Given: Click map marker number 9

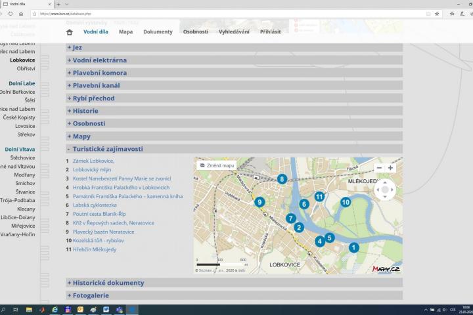Looking at the screenshot, I should (x=259, y=202).
